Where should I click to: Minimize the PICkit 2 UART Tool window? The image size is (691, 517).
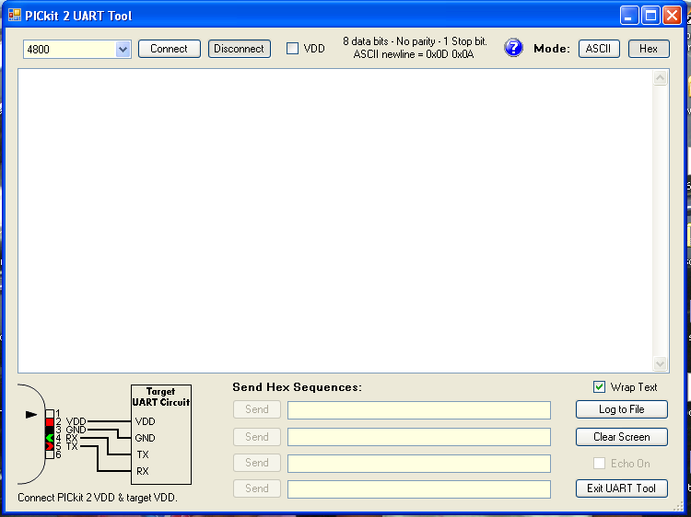pos(629,16)
